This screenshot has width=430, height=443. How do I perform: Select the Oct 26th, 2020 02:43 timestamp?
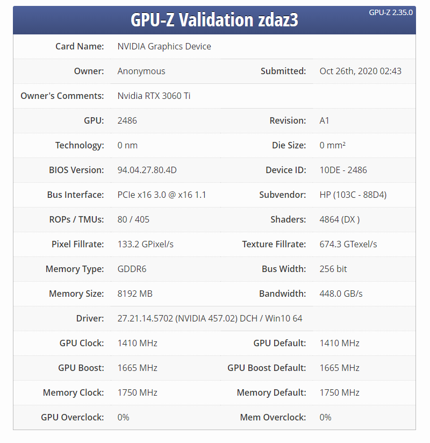point(360,71)
